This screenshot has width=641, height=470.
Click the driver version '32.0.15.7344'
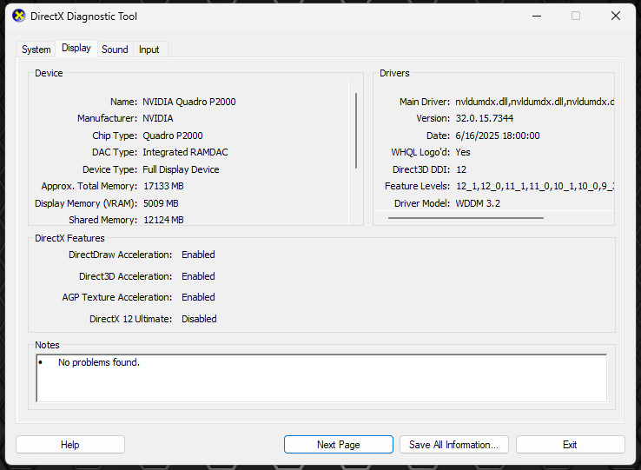click(x=485, y=119)
